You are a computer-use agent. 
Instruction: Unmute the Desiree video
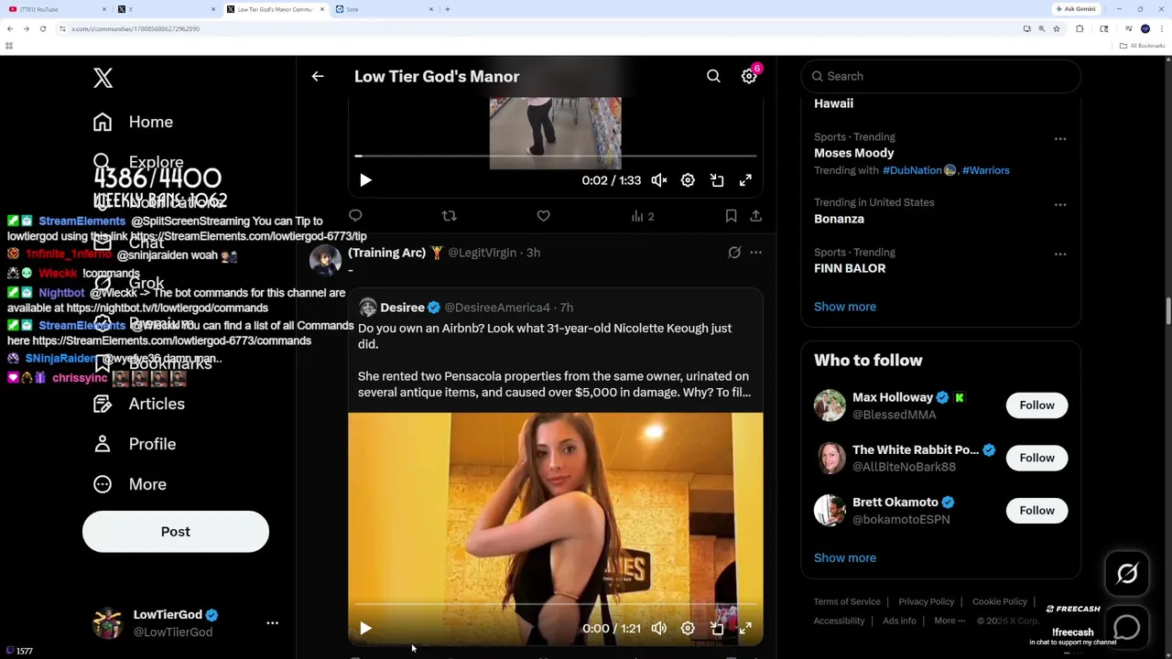point(659,629)
